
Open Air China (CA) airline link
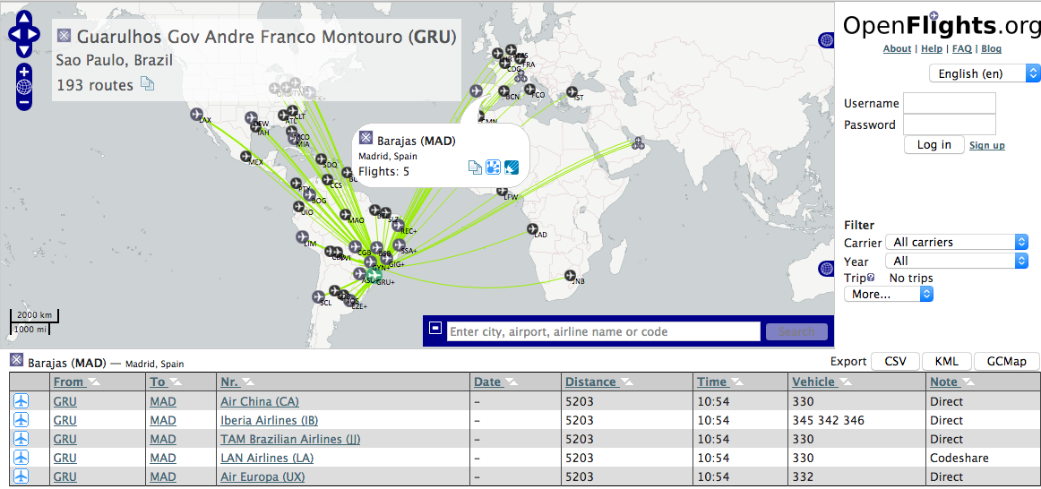click(260, 401)
